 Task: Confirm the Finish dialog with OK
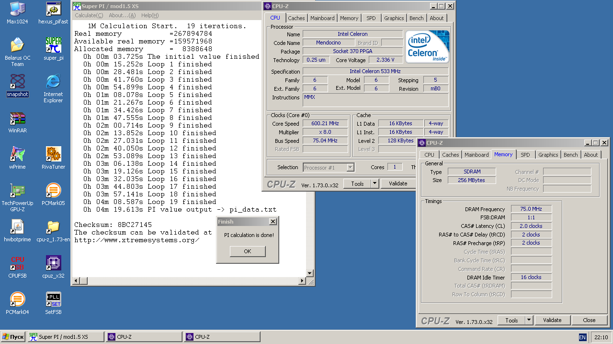(247, 251)
